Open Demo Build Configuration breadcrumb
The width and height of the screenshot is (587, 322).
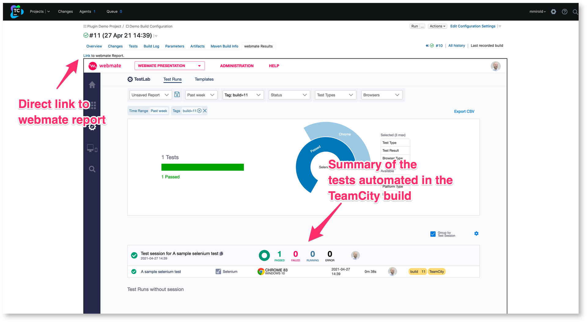[x=151, y=26]
